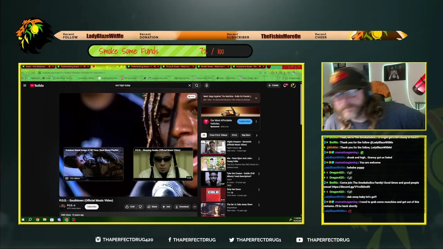Open The Dø | A Take Away Show title

[239, 204]
